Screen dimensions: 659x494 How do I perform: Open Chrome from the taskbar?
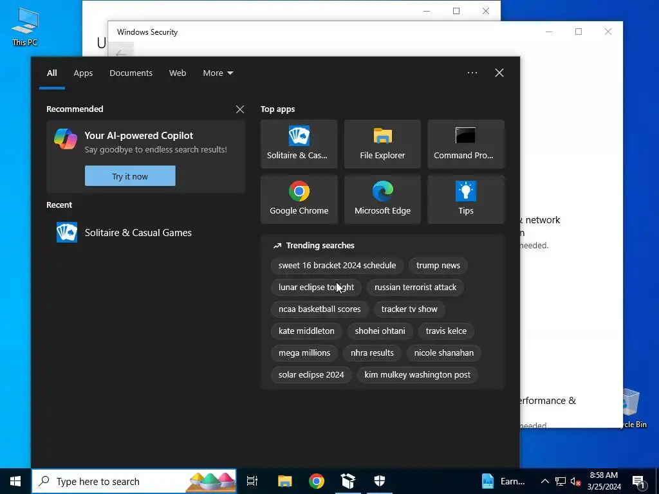[x=317, y=481]
